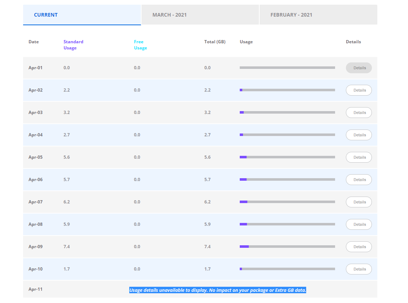Open Details for Apr-02
Viewport: 408px width, 303px height.
359,90
